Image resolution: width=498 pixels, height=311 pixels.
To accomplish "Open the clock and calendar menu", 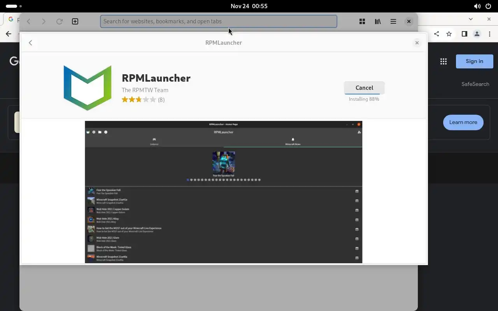I will pos(249,6).
